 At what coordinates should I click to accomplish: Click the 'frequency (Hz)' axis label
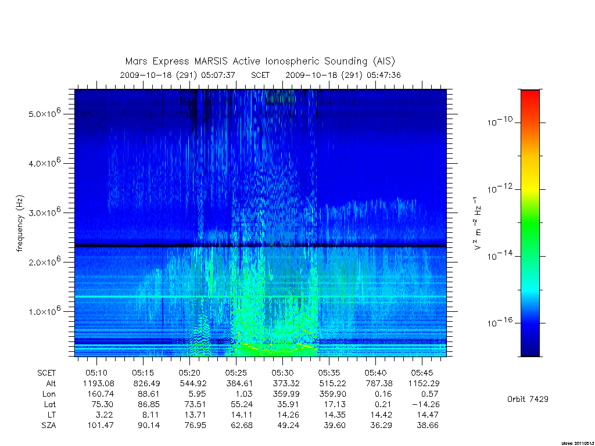click(x=20, y=224)
